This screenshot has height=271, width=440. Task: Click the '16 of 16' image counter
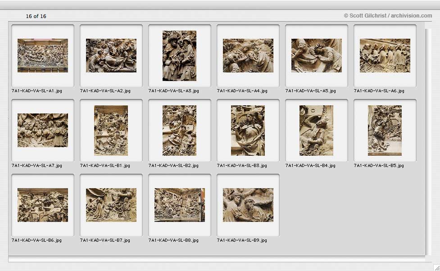pos(36,16)
